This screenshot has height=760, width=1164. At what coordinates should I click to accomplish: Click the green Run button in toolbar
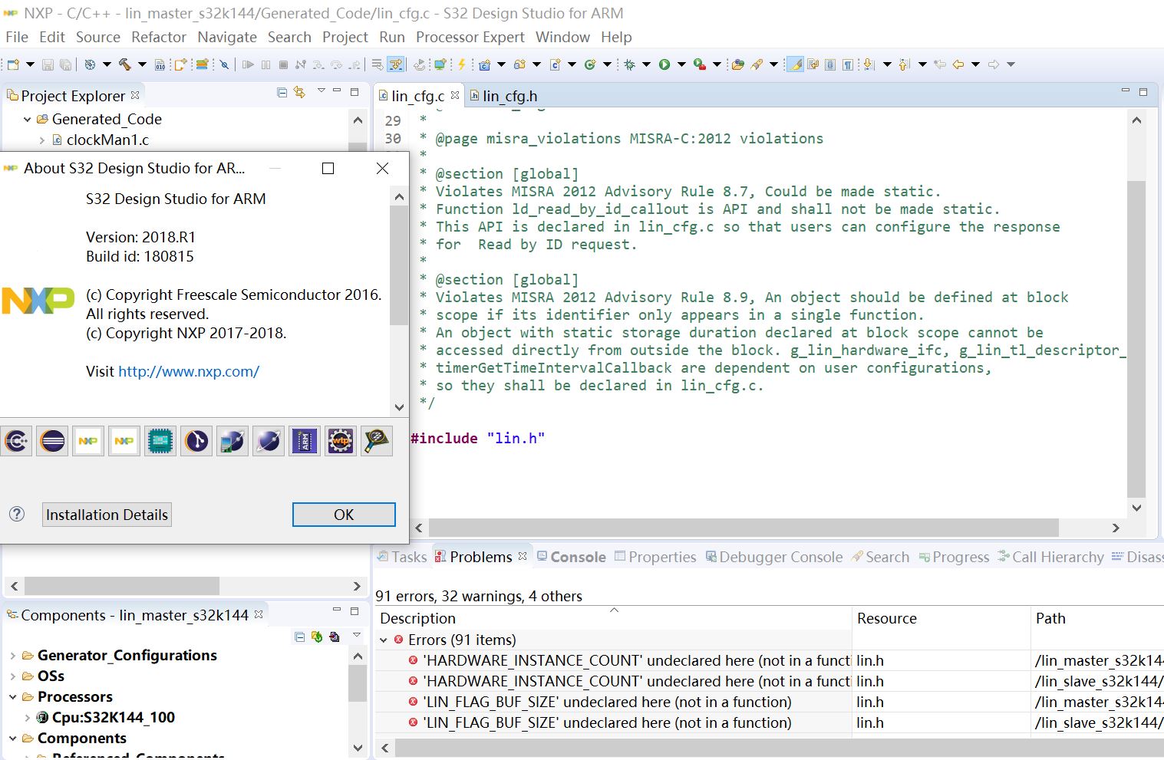tap(664, 64)
